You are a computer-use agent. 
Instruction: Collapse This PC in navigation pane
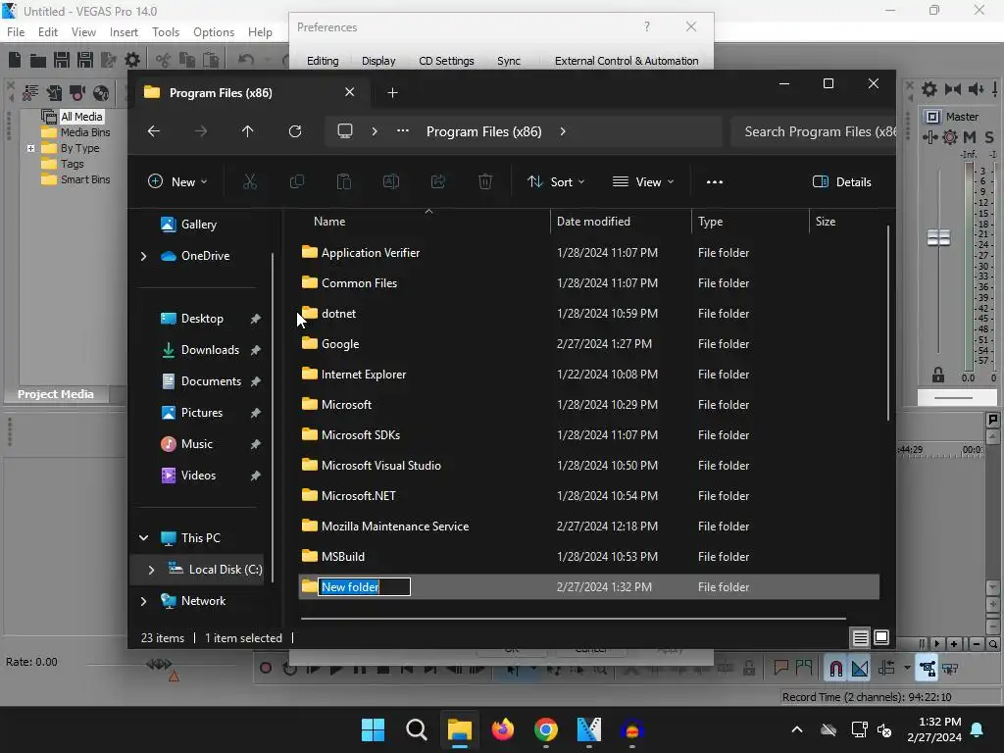point(143,538)
